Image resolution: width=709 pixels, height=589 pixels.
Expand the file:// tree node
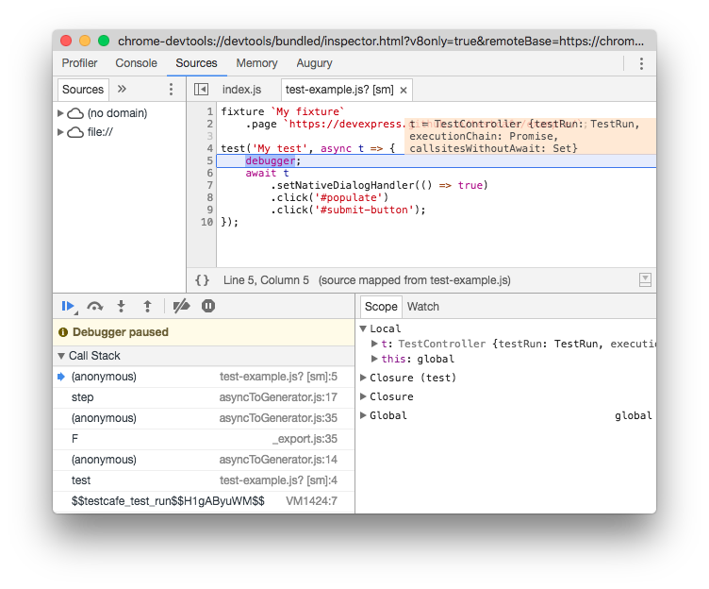[61, 132]
